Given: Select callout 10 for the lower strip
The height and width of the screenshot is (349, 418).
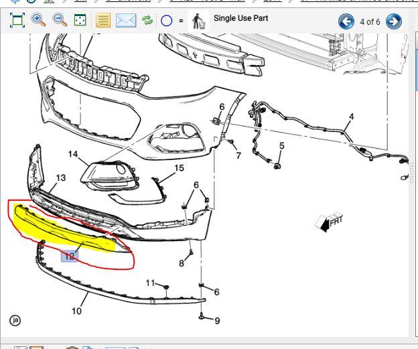Looking at the screenshot, I should click(76, 311).
